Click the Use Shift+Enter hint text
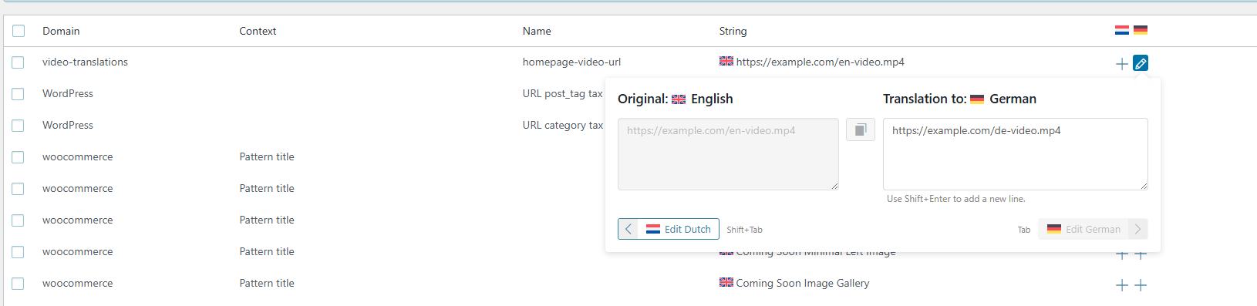Screen dimensions: 1257x306 (x=955, y=199)
